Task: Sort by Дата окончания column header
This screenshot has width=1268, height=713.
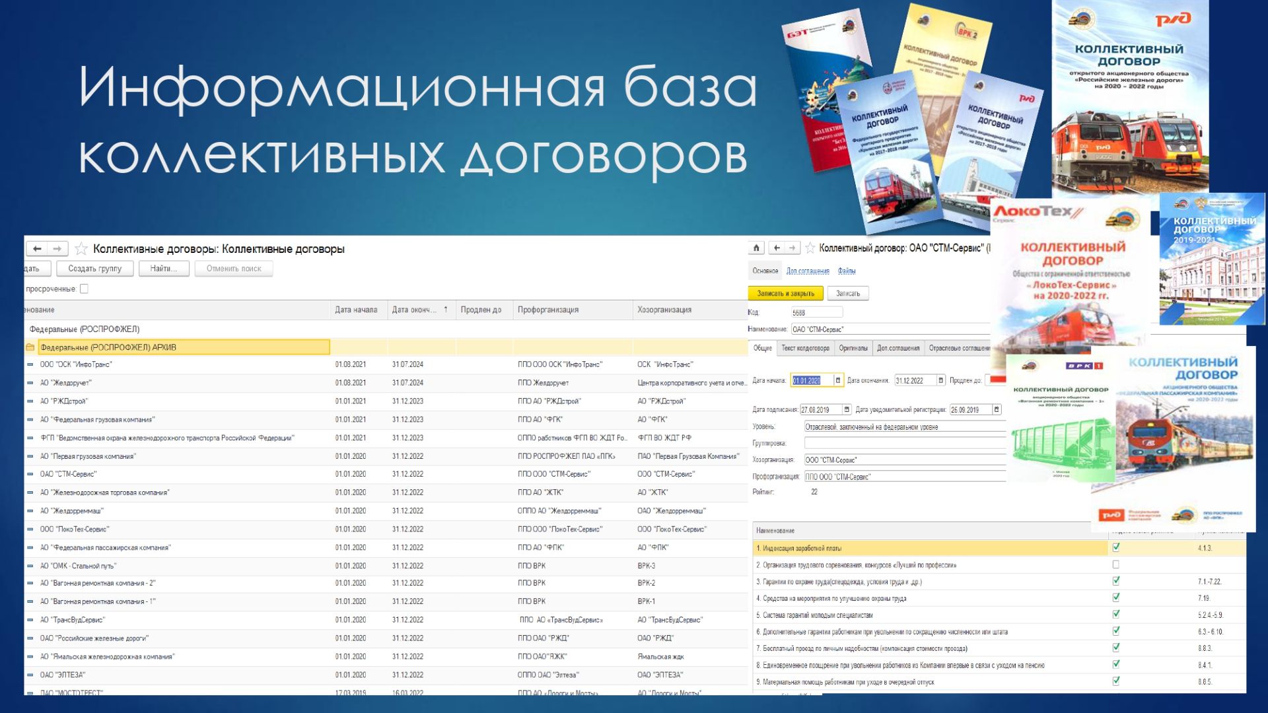Action: 415,310
